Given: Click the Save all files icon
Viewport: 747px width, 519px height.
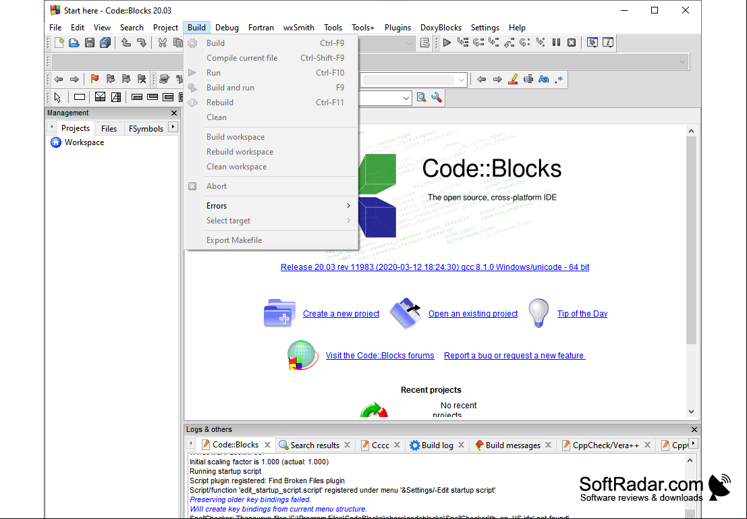Looking at the screenshot, I should 105,43.
